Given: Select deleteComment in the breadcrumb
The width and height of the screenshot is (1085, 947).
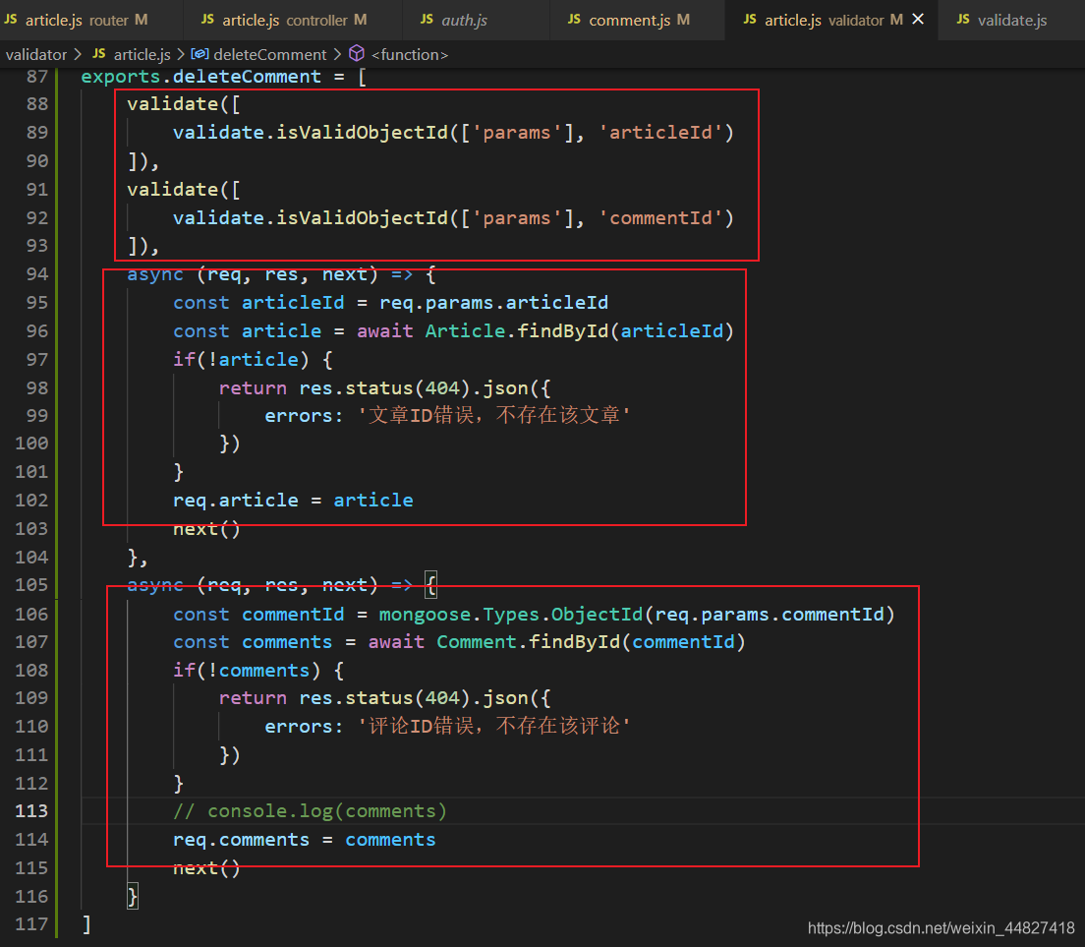Looking at the screenshot, I should tap(270, 54).
